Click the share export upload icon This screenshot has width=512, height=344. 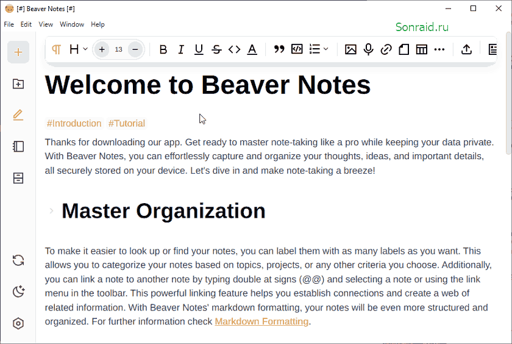click(x=467, y=49)
